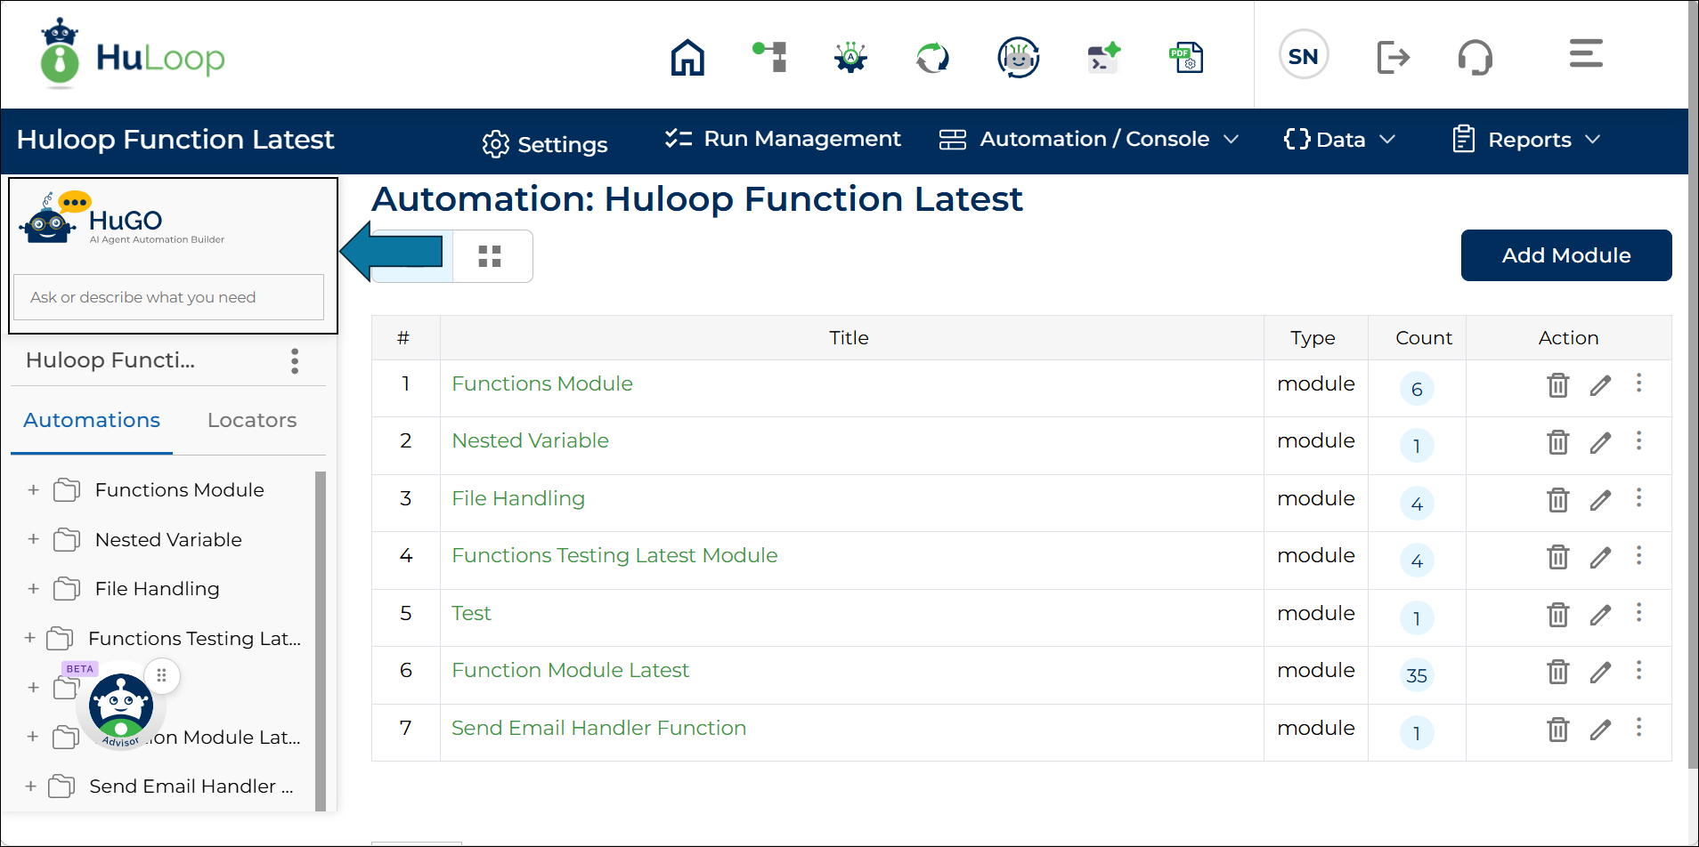Screen dimensions: 1699x847
Task: Open the bug-gear automation icon
Action: [850, 58]
